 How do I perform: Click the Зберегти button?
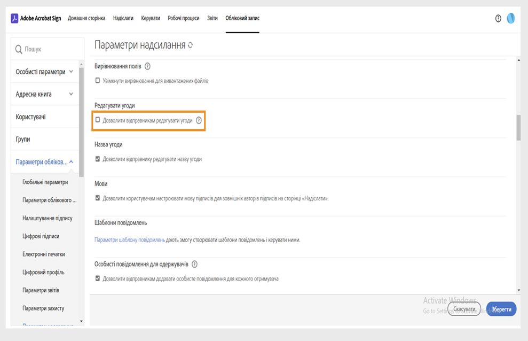pos(501,309)
